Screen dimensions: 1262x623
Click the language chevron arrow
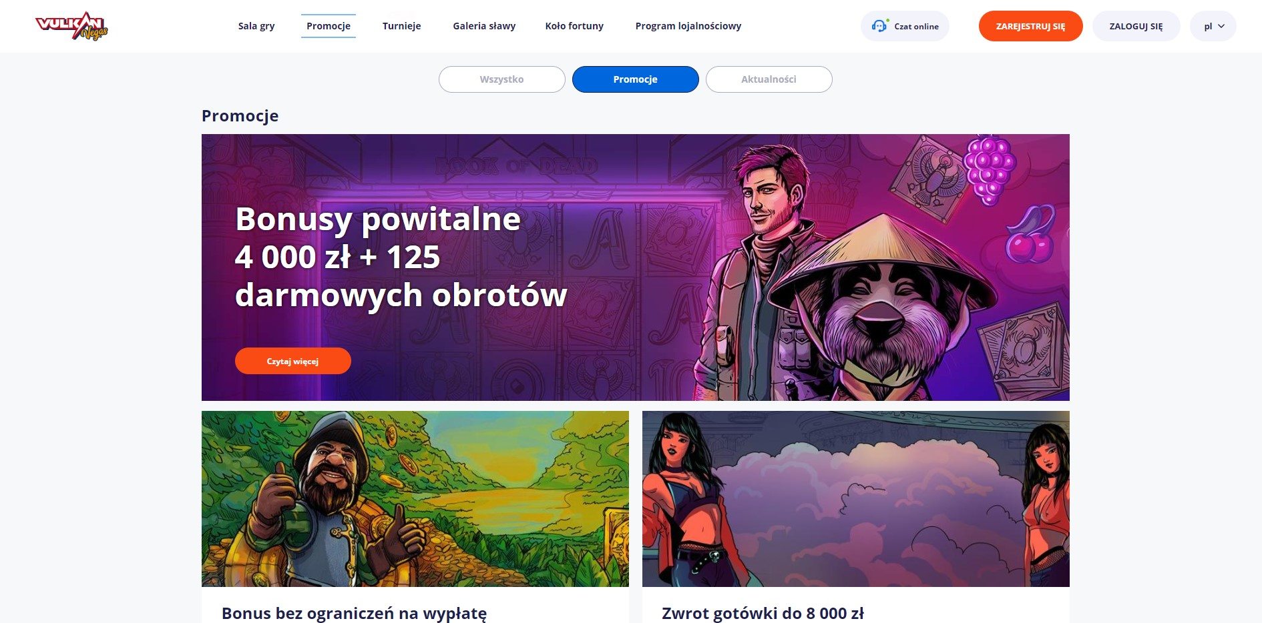[1221, 26]
